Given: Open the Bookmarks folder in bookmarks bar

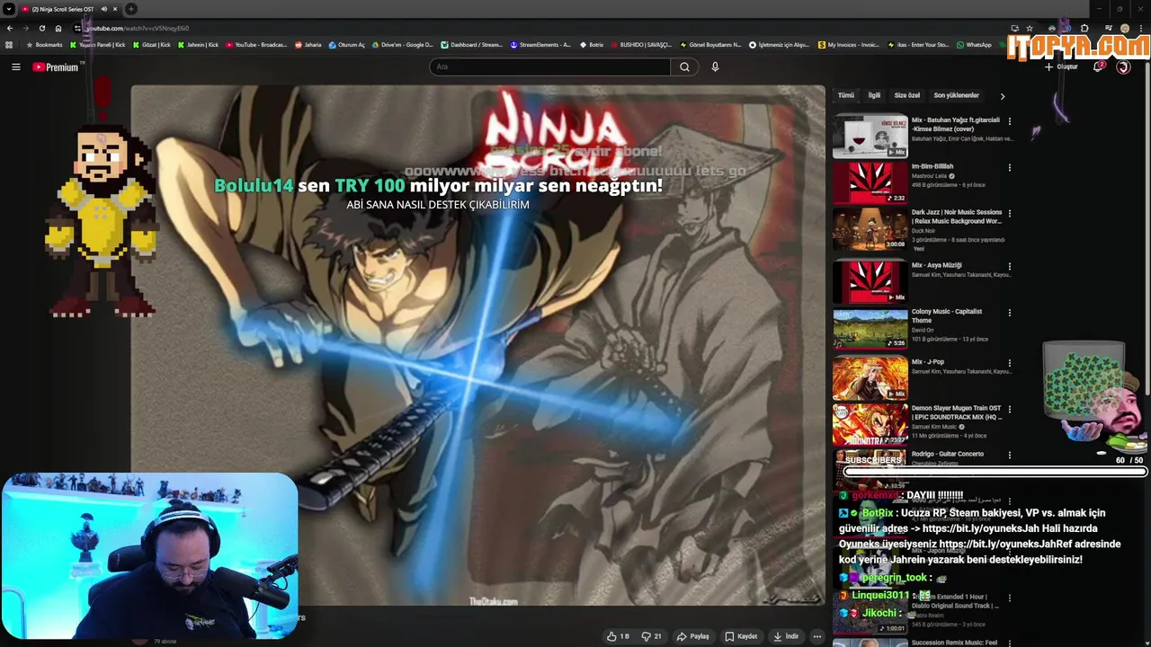Looking at the screenshot, I should click(45, 45).
